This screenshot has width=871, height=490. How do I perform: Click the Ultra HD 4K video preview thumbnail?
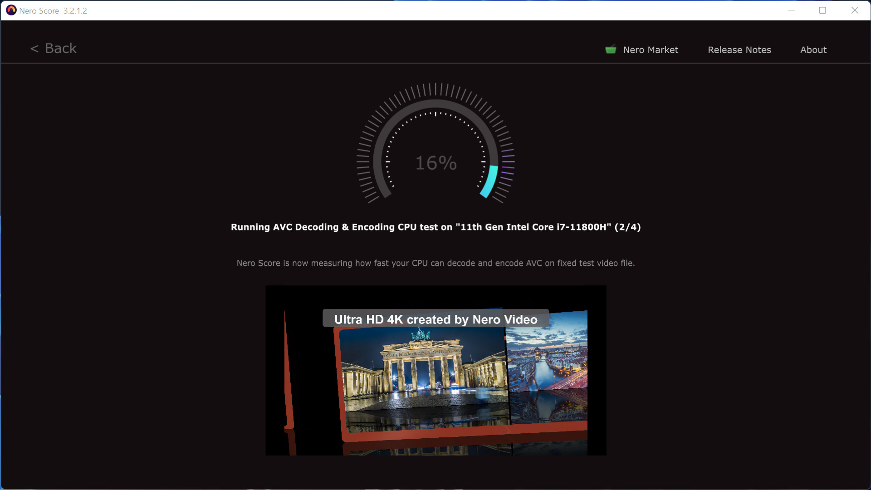tap(435, 370)
